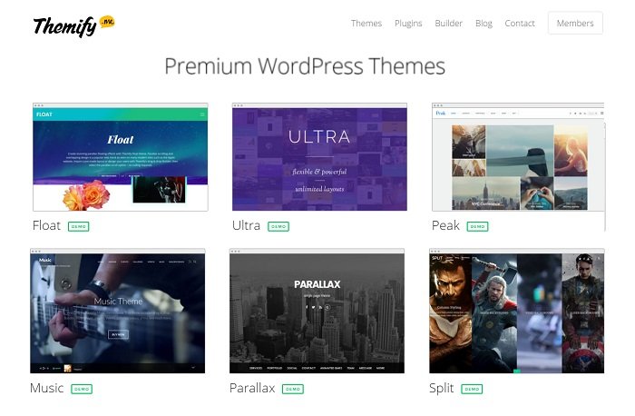This screenshot has width=635, height=416.
Task: Open the Blog link in navigation
Action: pyautogui.click(x=484, y=24)
